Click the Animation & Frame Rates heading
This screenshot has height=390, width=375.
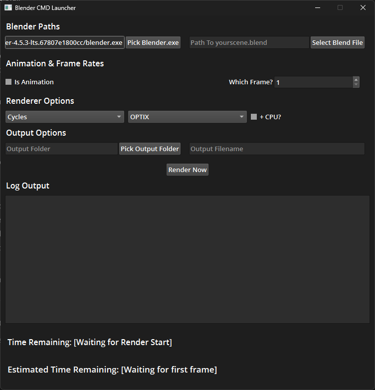click(x=55, y=64)
